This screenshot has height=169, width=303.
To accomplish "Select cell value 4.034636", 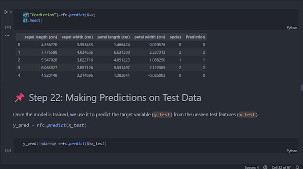I will (x=85, y=52).
